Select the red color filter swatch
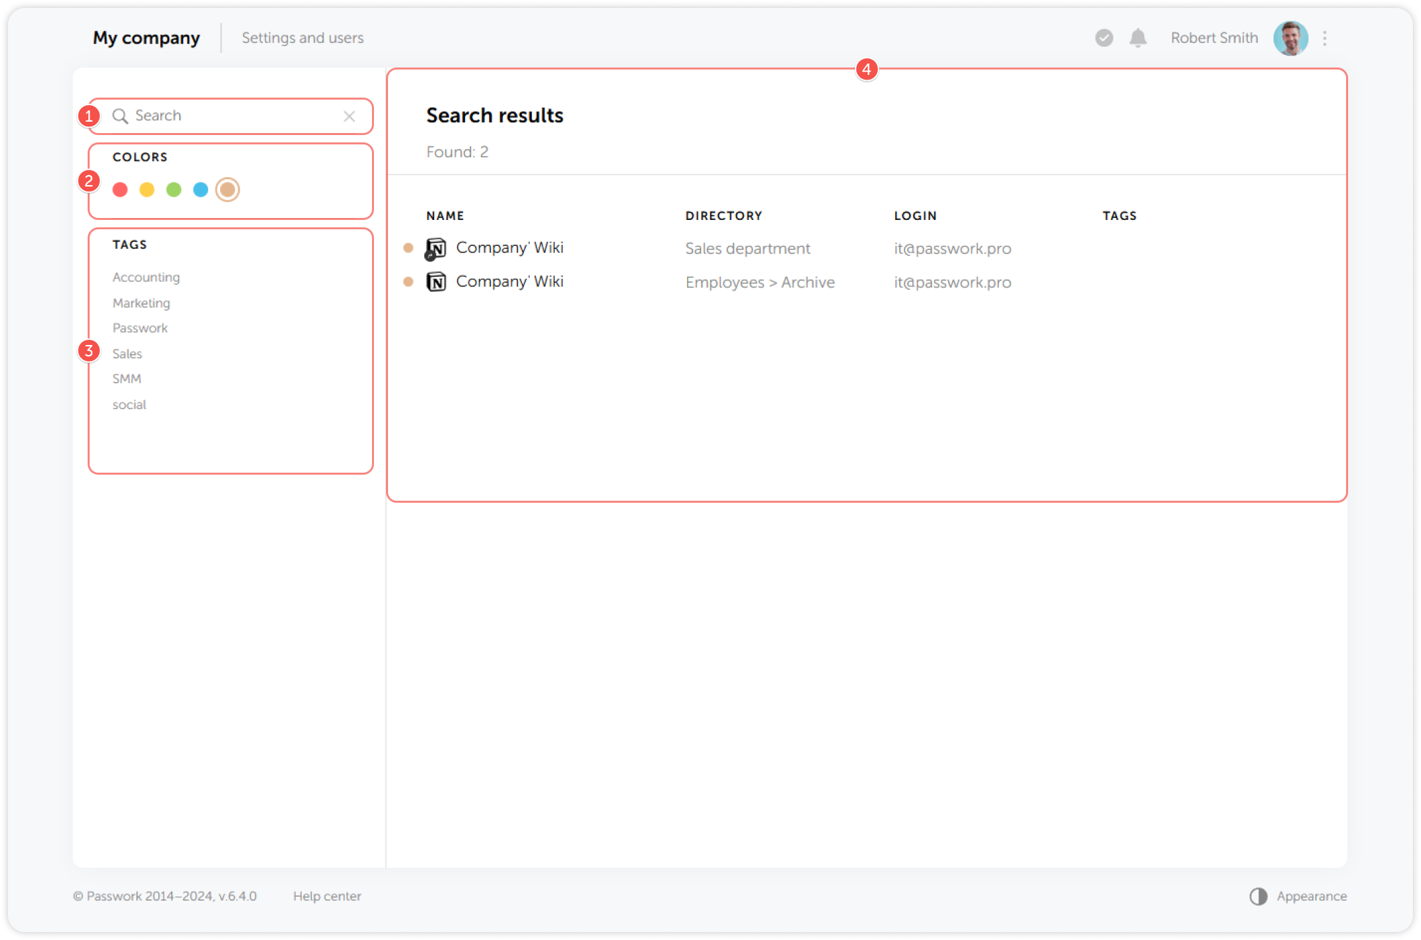 (x=120, y=189)
